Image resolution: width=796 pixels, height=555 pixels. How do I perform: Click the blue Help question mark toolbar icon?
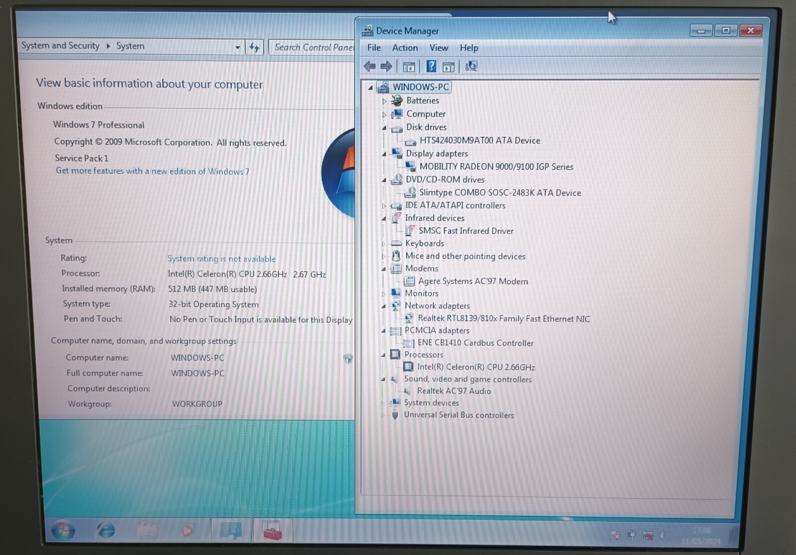coord(431,66)
